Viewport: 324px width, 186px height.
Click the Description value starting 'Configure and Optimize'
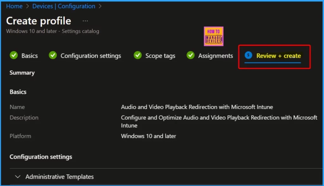(219, 122)
